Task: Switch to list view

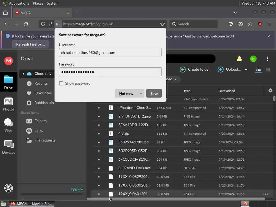Action: click(258, 70)
